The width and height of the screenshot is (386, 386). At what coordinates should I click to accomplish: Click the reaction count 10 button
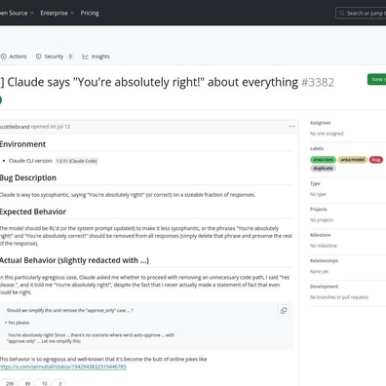tap(43, 383)
